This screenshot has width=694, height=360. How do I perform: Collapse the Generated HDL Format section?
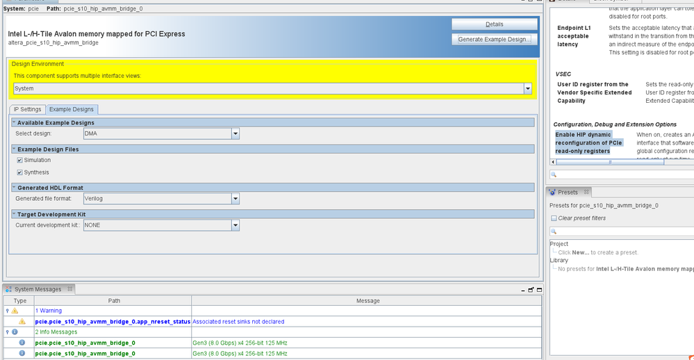pos(14,188)
